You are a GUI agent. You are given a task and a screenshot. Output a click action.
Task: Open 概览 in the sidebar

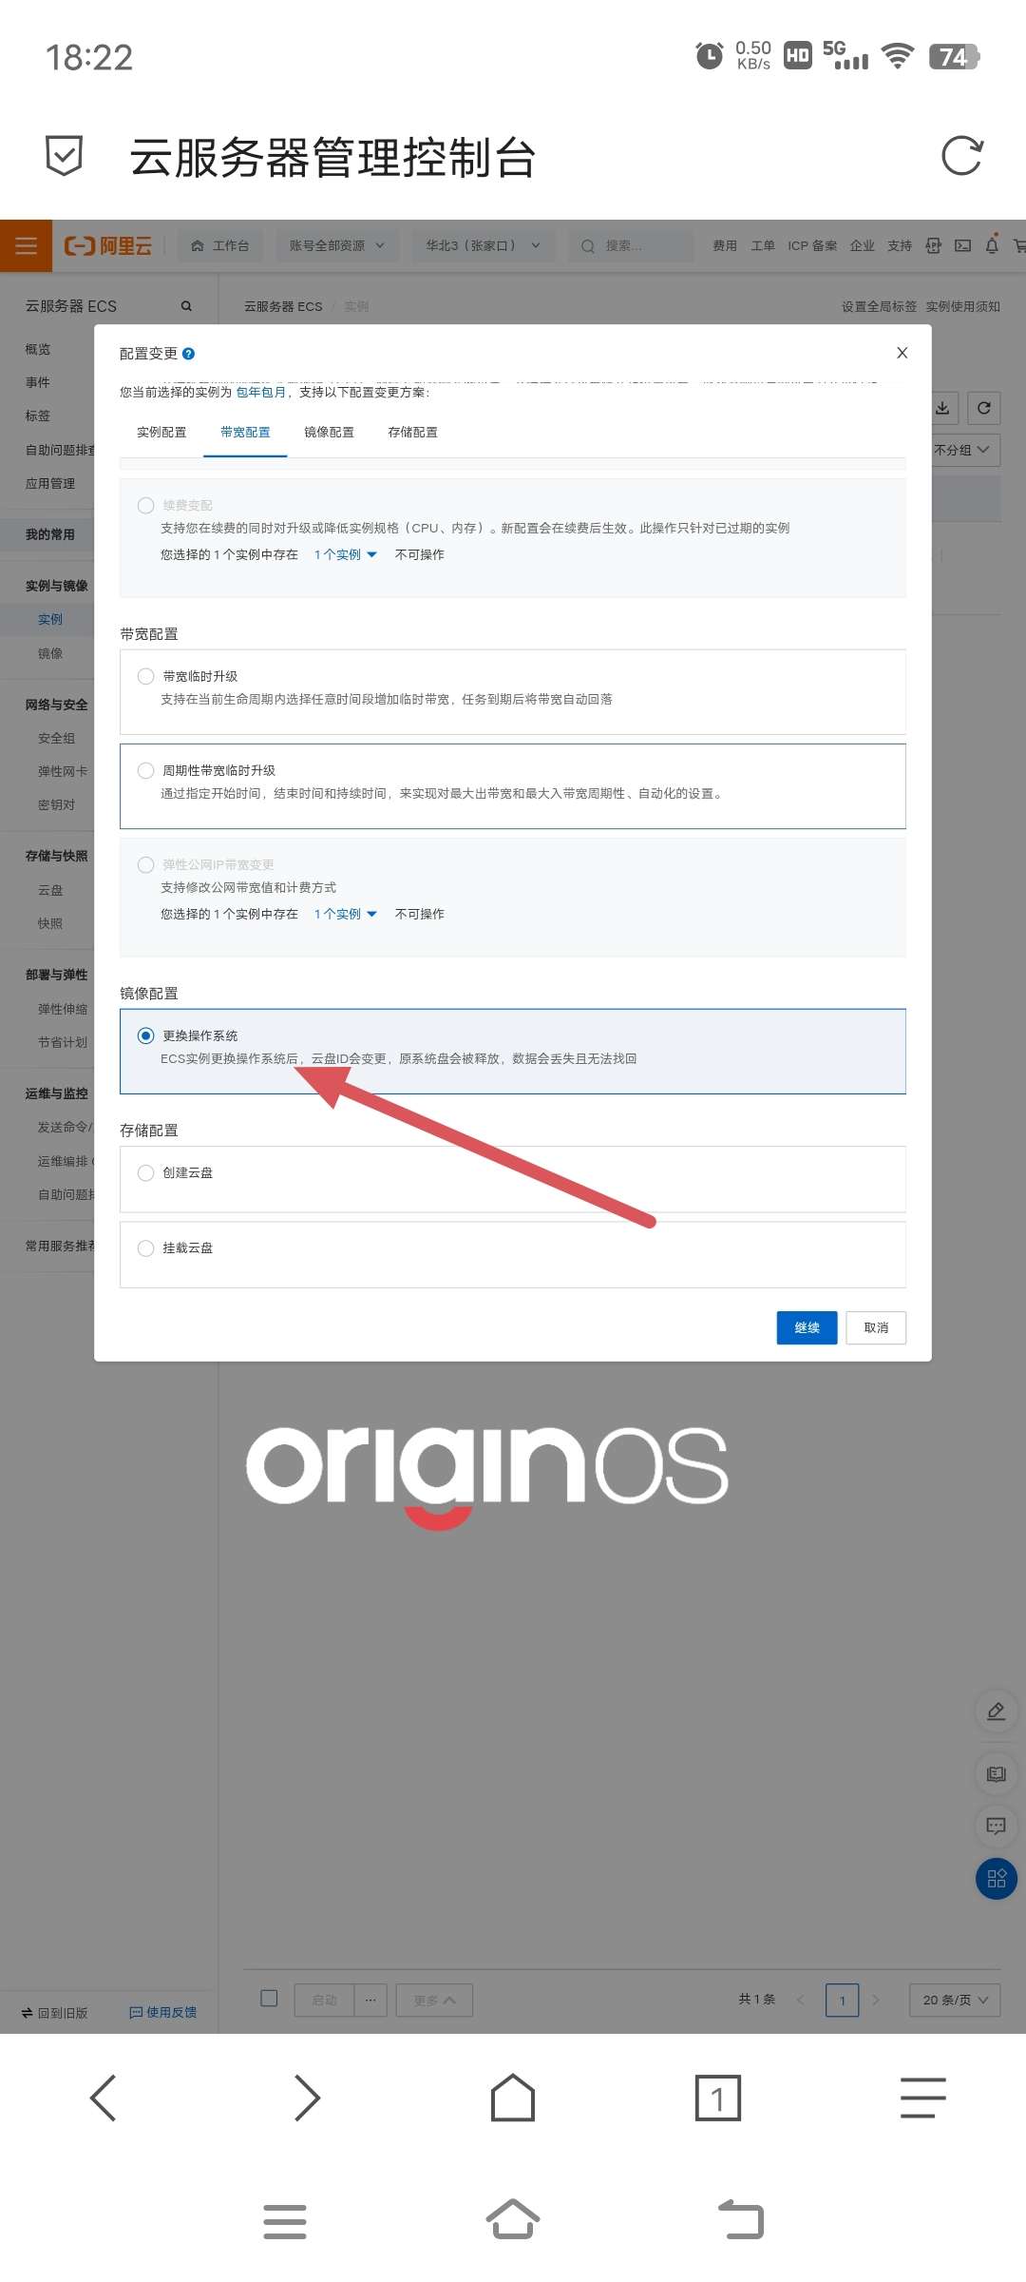(38, 349)
